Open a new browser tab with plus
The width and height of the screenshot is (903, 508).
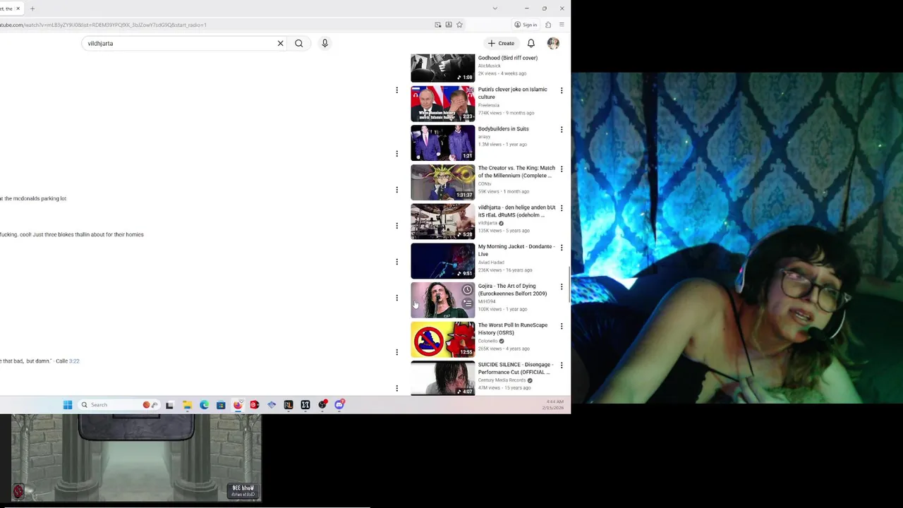click(x=32, y=8)
